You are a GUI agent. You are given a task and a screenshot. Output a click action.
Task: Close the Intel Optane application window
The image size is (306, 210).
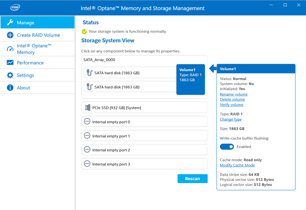pyautogui.click(x=299, y=5)
